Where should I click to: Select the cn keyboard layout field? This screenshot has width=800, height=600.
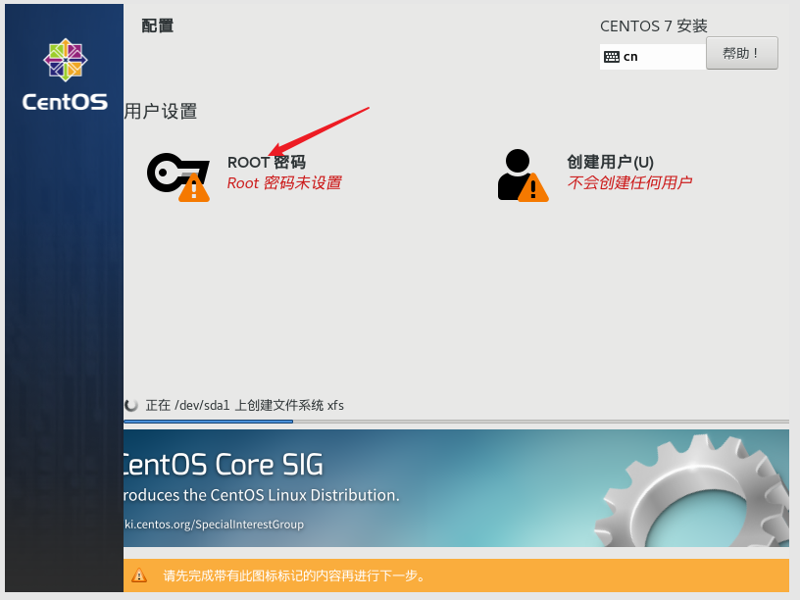(653, 57)
